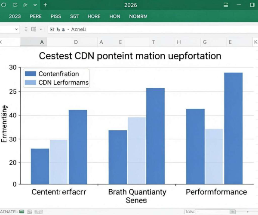The image size is (258, 215).
Task: Click the Brath Quantianty Senes category label
Action: (137, 196)
